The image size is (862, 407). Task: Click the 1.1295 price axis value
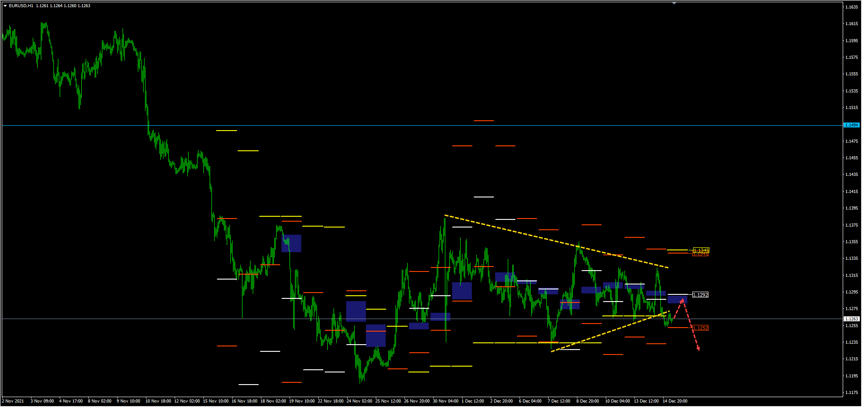(x=852, y=292)
